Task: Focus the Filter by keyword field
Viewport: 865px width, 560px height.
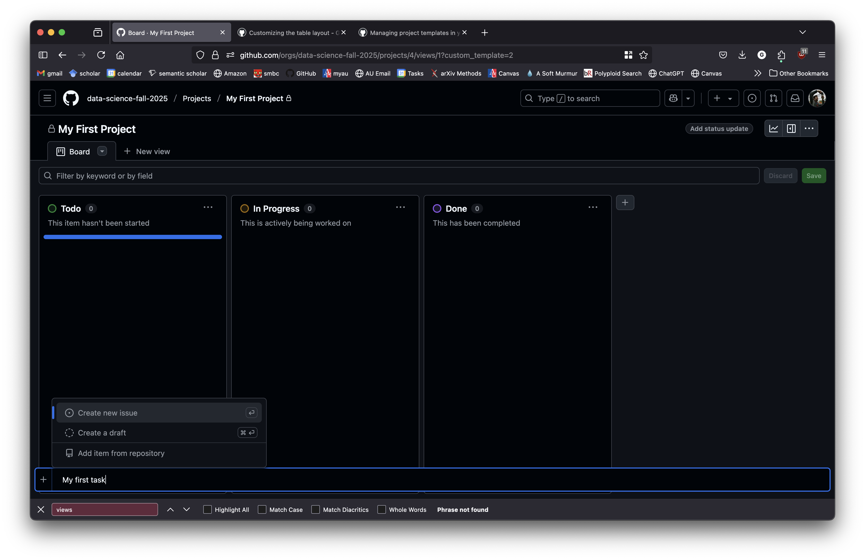Action: pyautogui.click(x=399, y=176)
